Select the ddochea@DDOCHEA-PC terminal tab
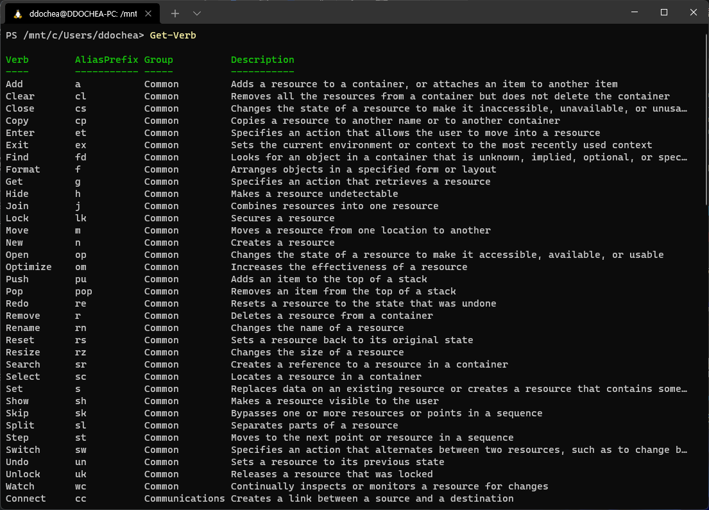Image resolution: width=709 pixels, height=510 pixels. pyautogui.click(x=82, y=13)
